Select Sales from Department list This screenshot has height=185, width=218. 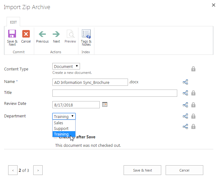[x=59, y=123]
